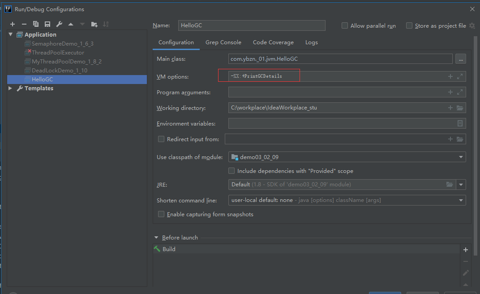The width and height of the screenshot is (480, 294).
Task: Click the Name input field
Action: 252,25
